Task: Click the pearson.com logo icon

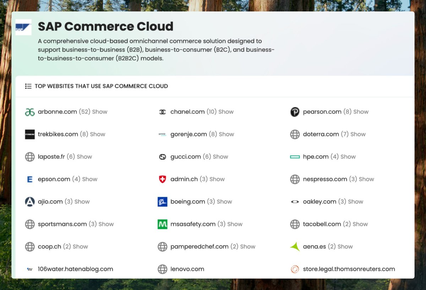Action: pos(295,112)
